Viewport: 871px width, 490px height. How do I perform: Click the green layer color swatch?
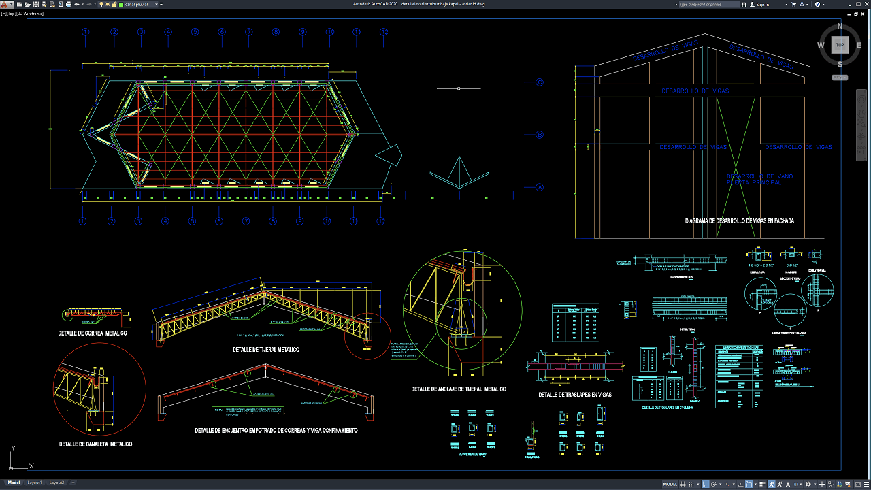pyautogui.click(x=121, y=4)
